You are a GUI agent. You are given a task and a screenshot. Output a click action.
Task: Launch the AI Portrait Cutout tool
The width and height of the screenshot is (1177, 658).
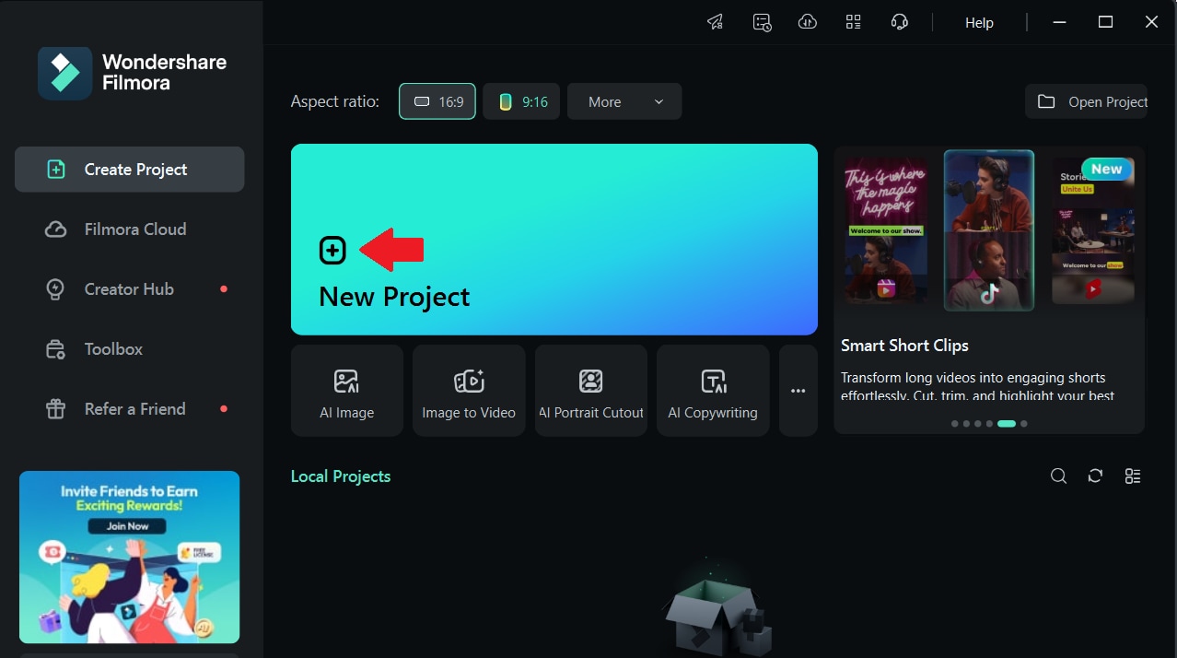(591, 391)
